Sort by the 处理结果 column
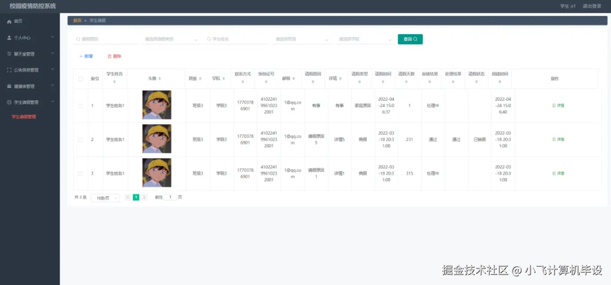 click(x=453, y=82)
